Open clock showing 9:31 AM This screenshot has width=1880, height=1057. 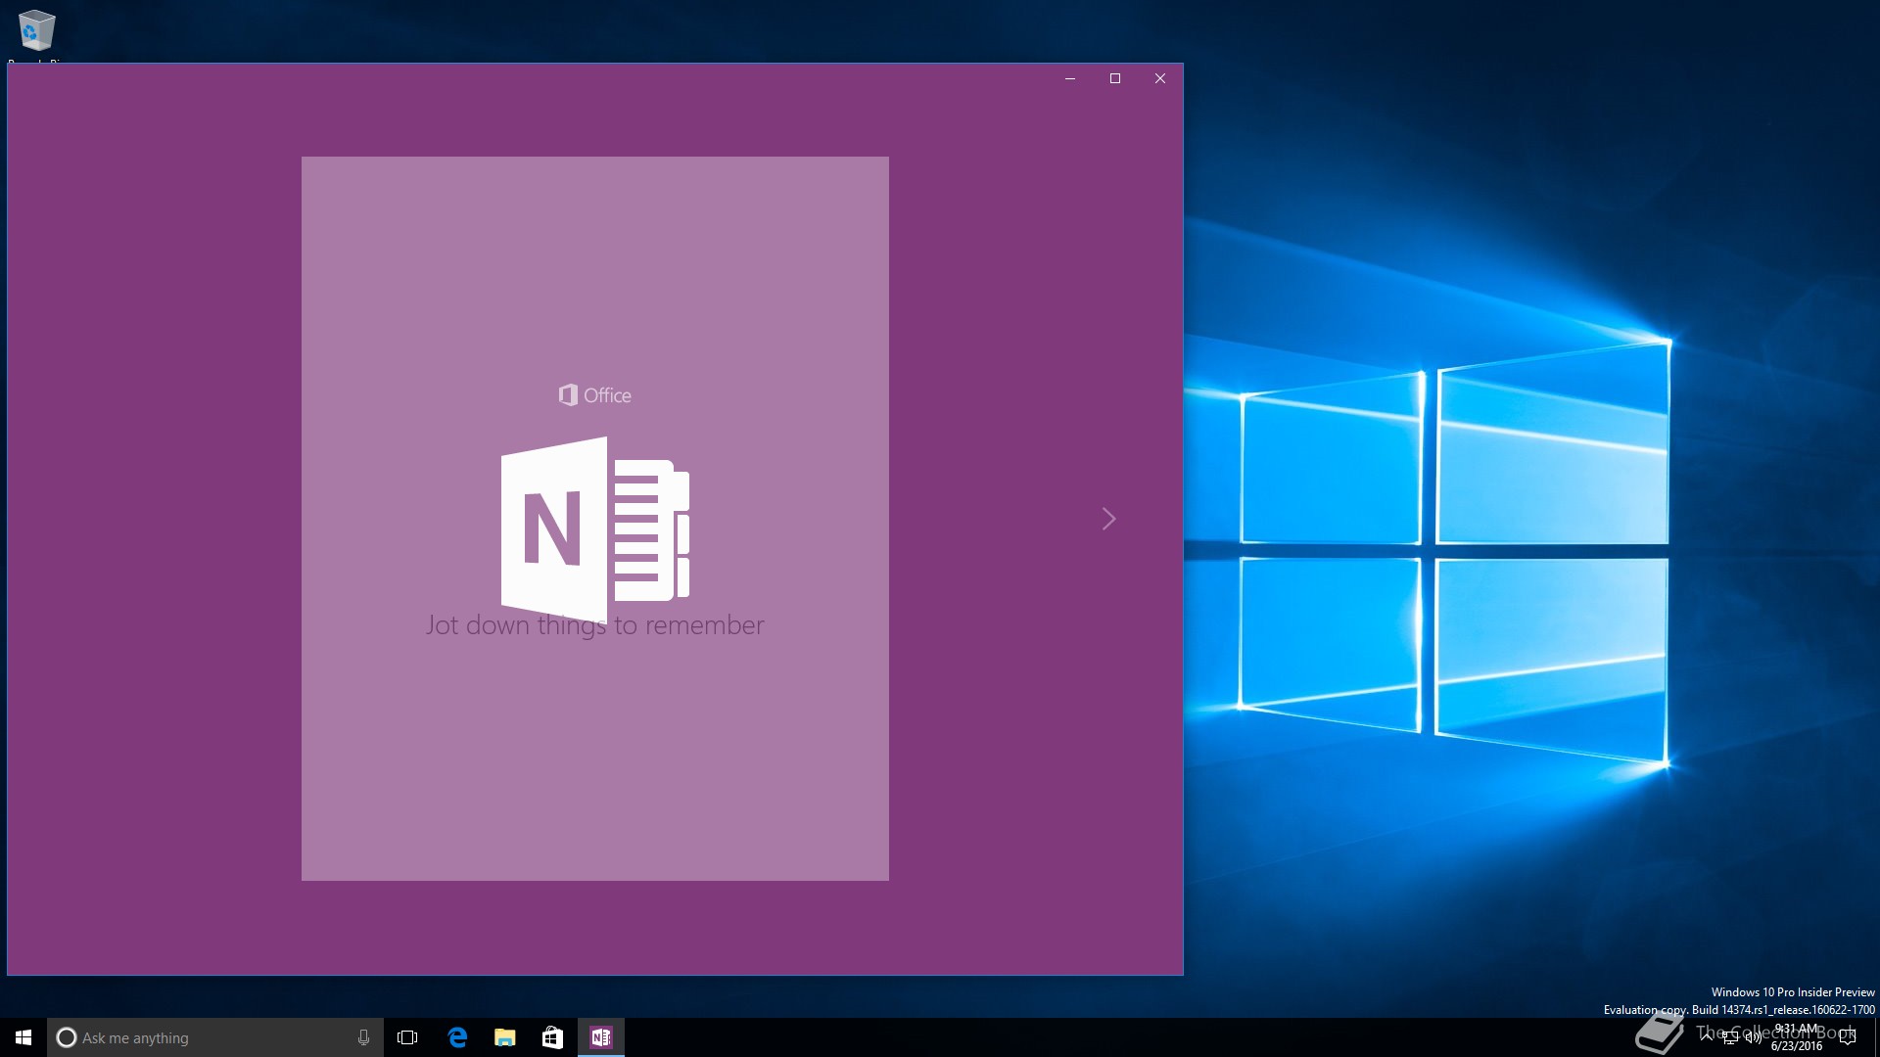coord(1797,1037)
